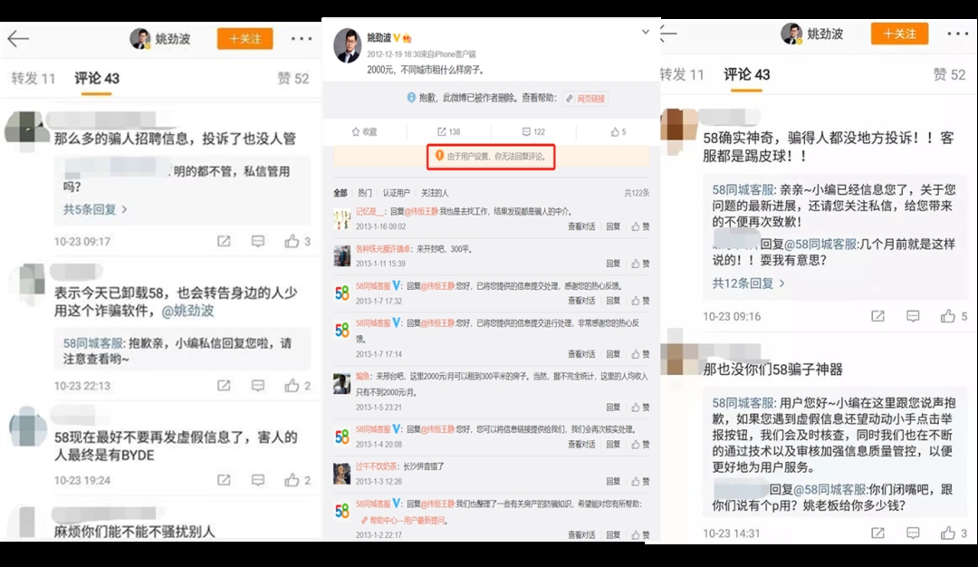Open 姚劲波's avatar in the left screenshot header
The height and width of the screenshot is (567, 978).
pyautogui.click(x=140, y=39)
